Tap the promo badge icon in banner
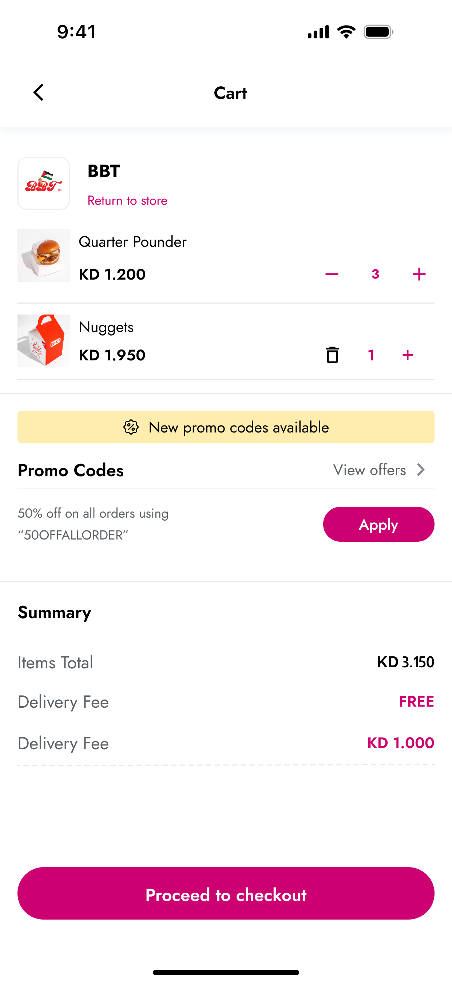This screenshot has height=984, width=452. click(131, 427)
